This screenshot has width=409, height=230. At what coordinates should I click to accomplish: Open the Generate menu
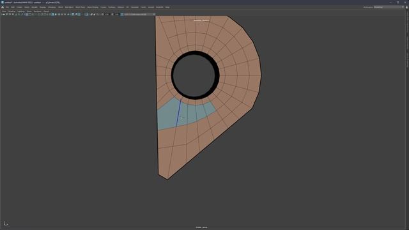tap(135, 7)
